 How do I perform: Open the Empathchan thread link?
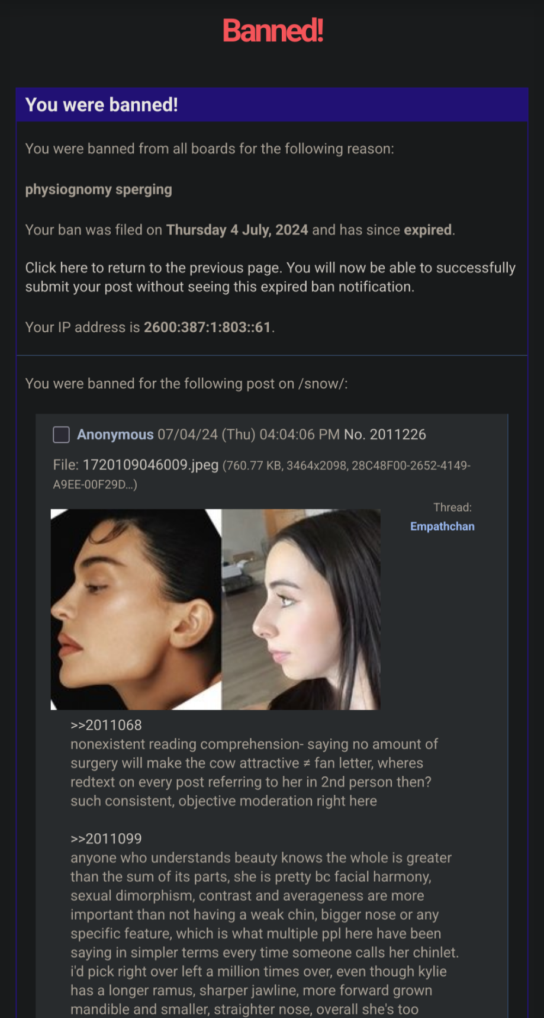[x=442, y=526]
